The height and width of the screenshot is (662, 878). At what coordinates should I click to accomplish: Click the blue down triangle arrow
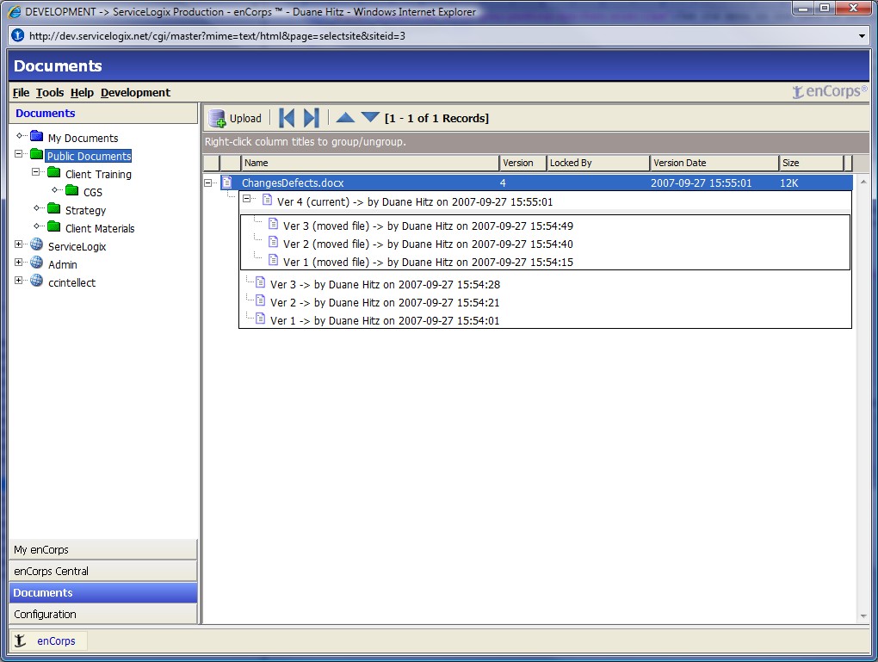tap(370, 116)
